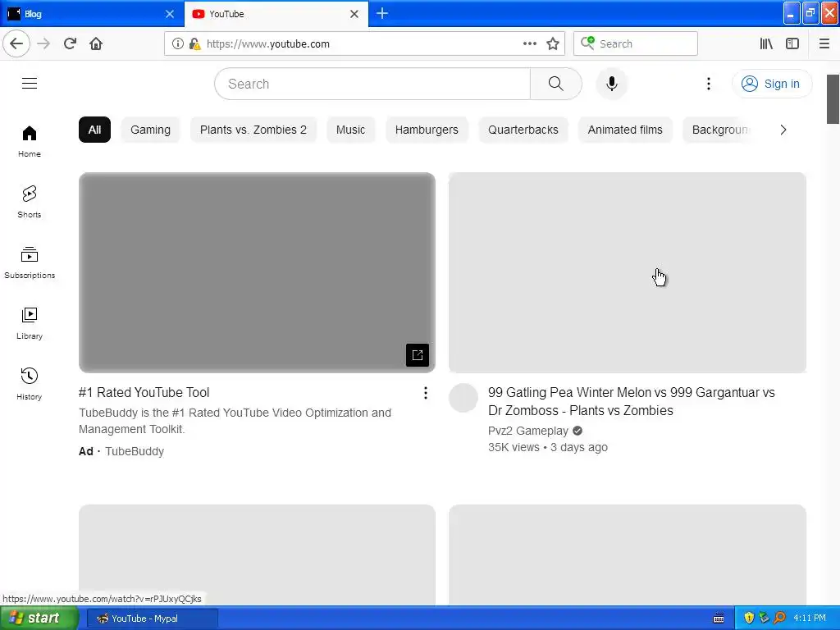Viewport: 840px width, 630px height.
Task: Reload the page with refresh icon
Action: point(71,44)
